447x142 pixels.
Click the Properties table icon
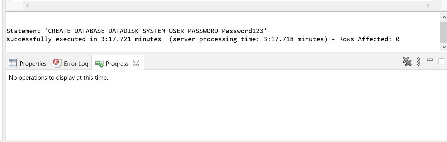point(13,63)
